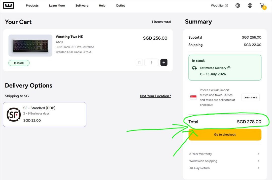
Task: Increase quantity with the plus button
Action: [x=164, y=62]
